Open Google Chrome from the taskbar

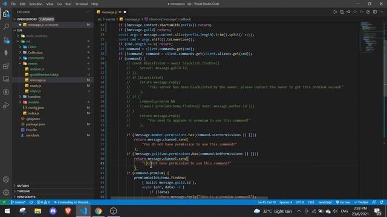[x=98, y=211]
